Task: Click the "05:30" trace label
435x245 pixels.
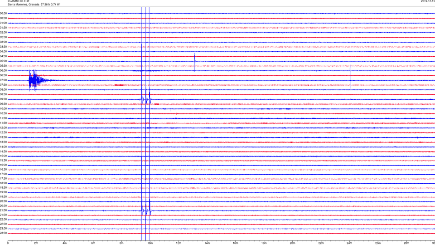Action: coord(3,66)
